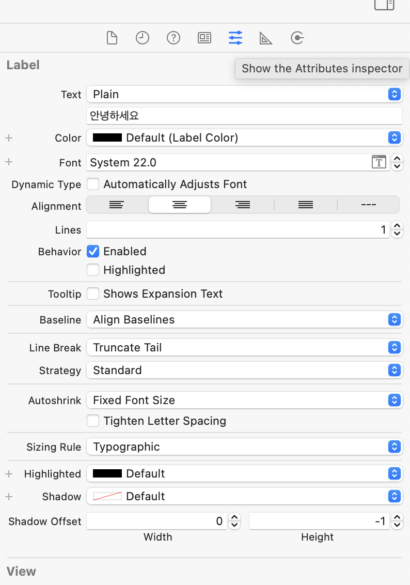The image size is (410, 585).
Task: Toggle the inspectors panel icon
Action: click(x=384, y=5)
